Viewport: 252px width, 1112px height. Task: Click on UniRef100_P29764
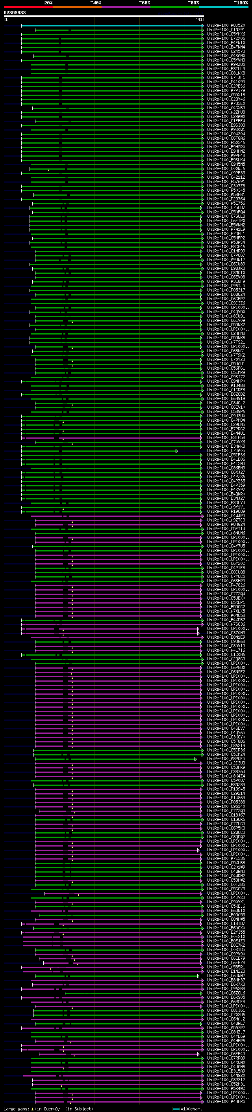point(226,199)
